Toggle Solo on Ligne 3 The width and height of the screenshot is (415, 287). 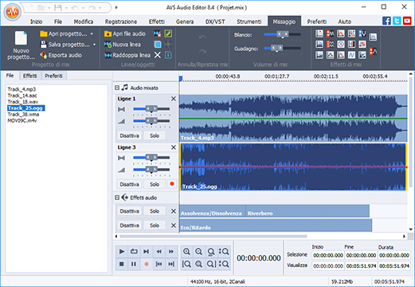[155, 184]
